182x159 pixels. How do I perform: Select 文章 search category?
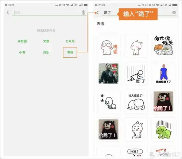46,41
